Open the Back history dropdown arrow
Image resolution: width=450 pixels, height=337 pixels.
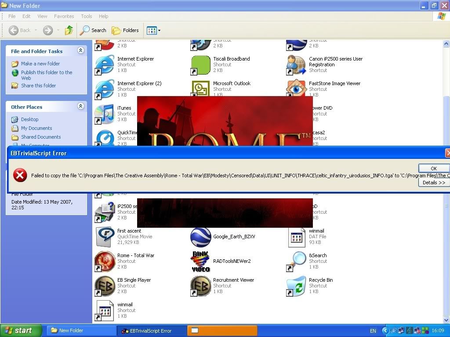click(x=36, y=30)
